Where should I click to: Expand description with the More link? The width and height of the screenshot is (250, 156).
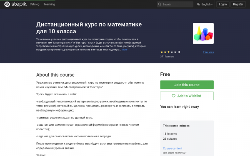pyautogui.click(x=124, y=50)
